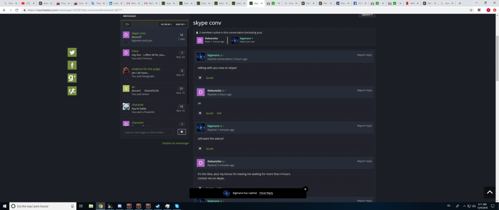This screenshot has height=210, width=499.
Task: Click 'Show Reply' in the notification bar
Action: pyautogui.click(x=266, y=193)
